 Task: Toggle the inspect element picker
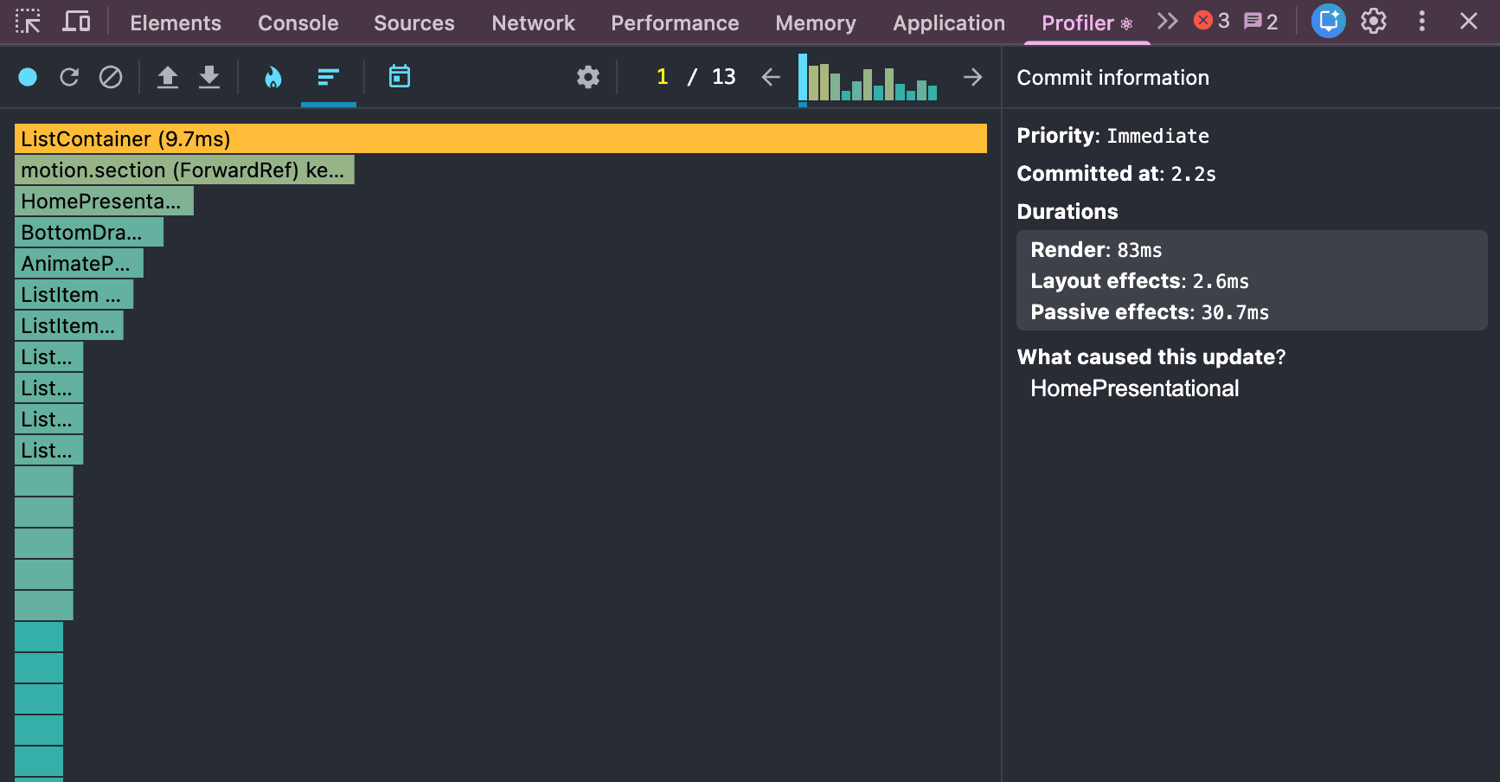28,22
